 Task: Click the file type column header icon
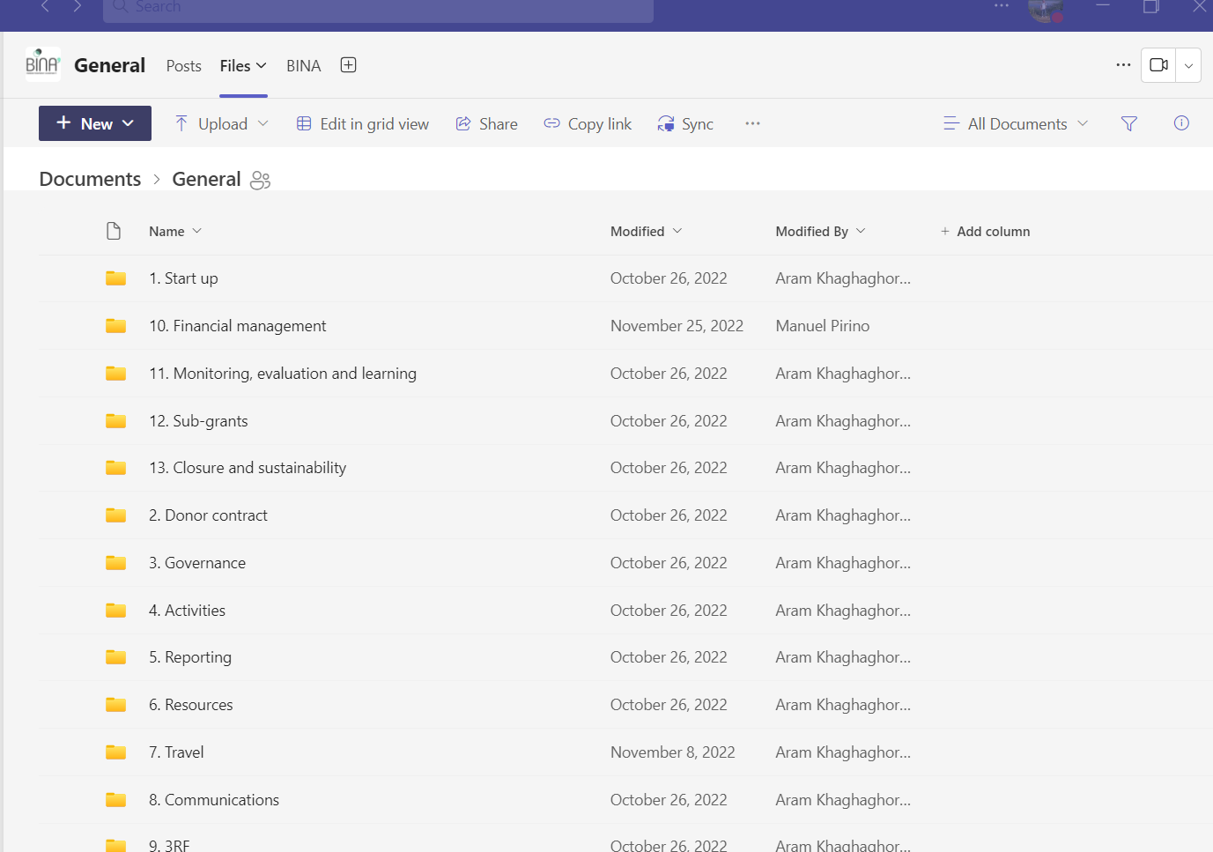114,232
